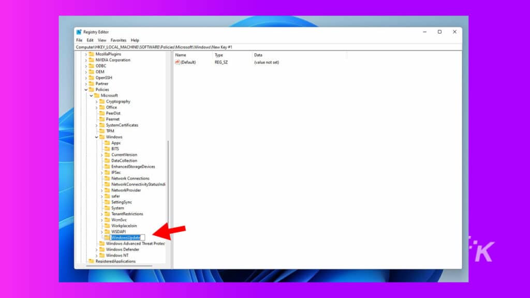
Task: Select the SystemCertificates folder icon
Action: click(x=102, y=125)
